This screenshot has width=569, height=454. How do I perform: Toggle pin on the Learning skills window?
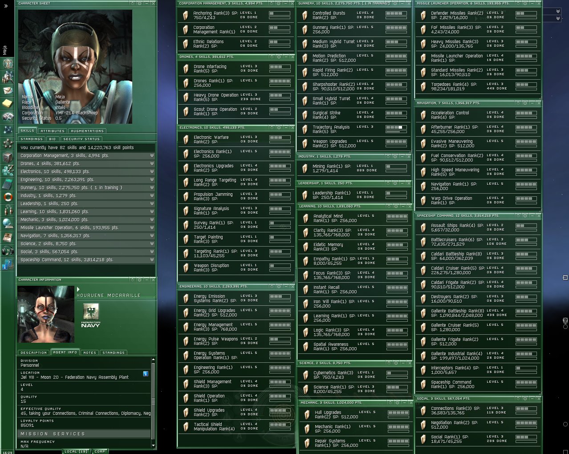click(396, 206)
